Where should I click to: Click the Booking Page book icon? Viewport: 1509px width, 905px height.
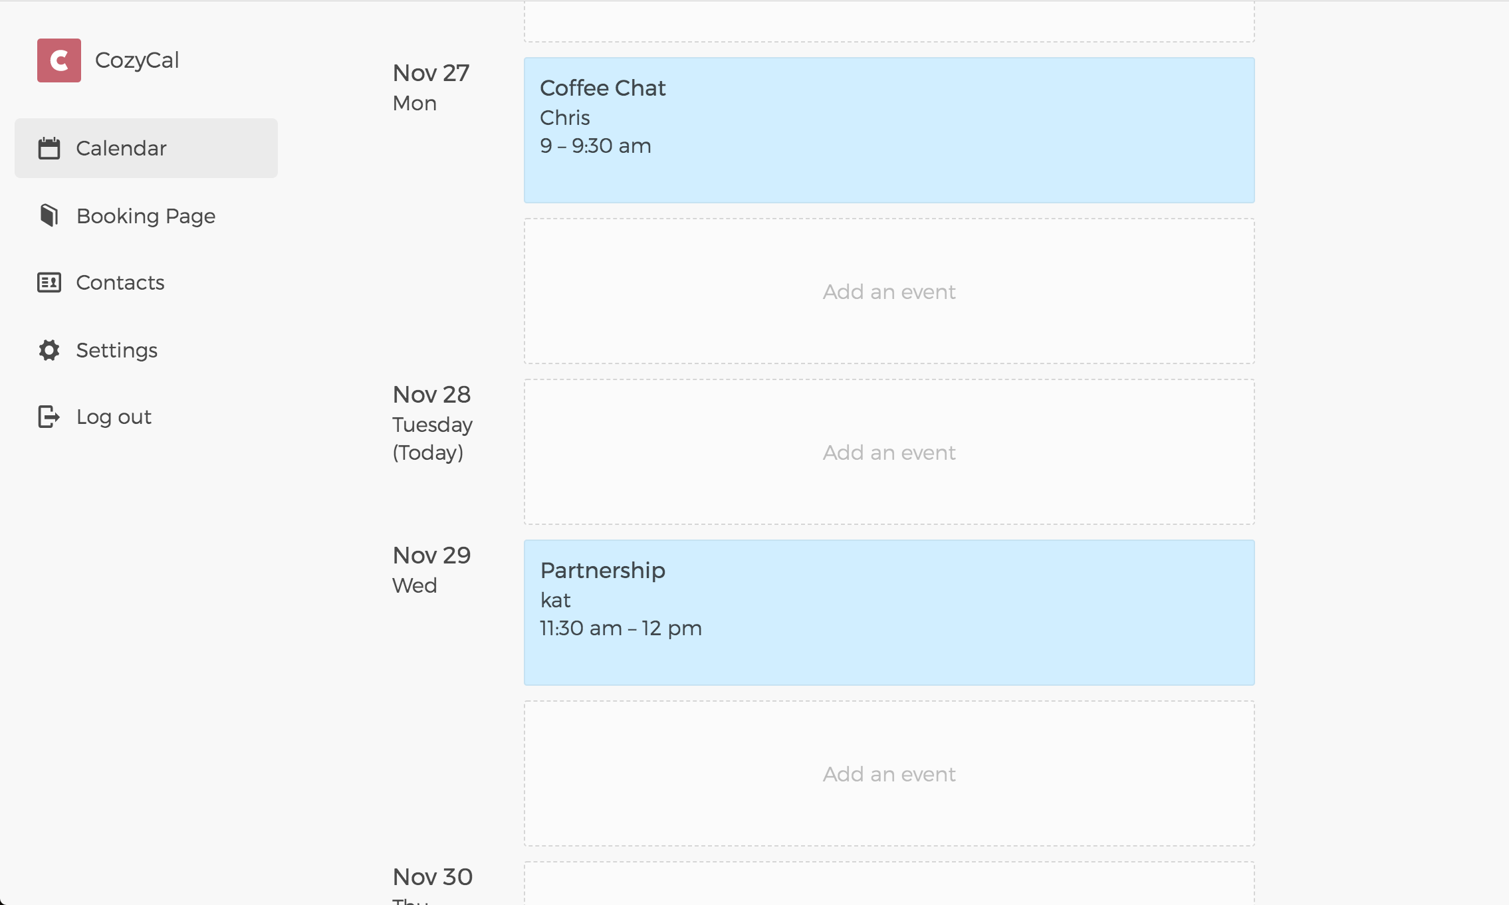coord(49,215)
